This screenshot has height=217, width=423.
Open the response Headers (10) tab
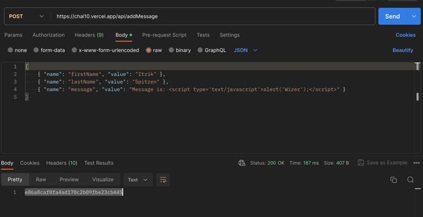pos(62,163)
